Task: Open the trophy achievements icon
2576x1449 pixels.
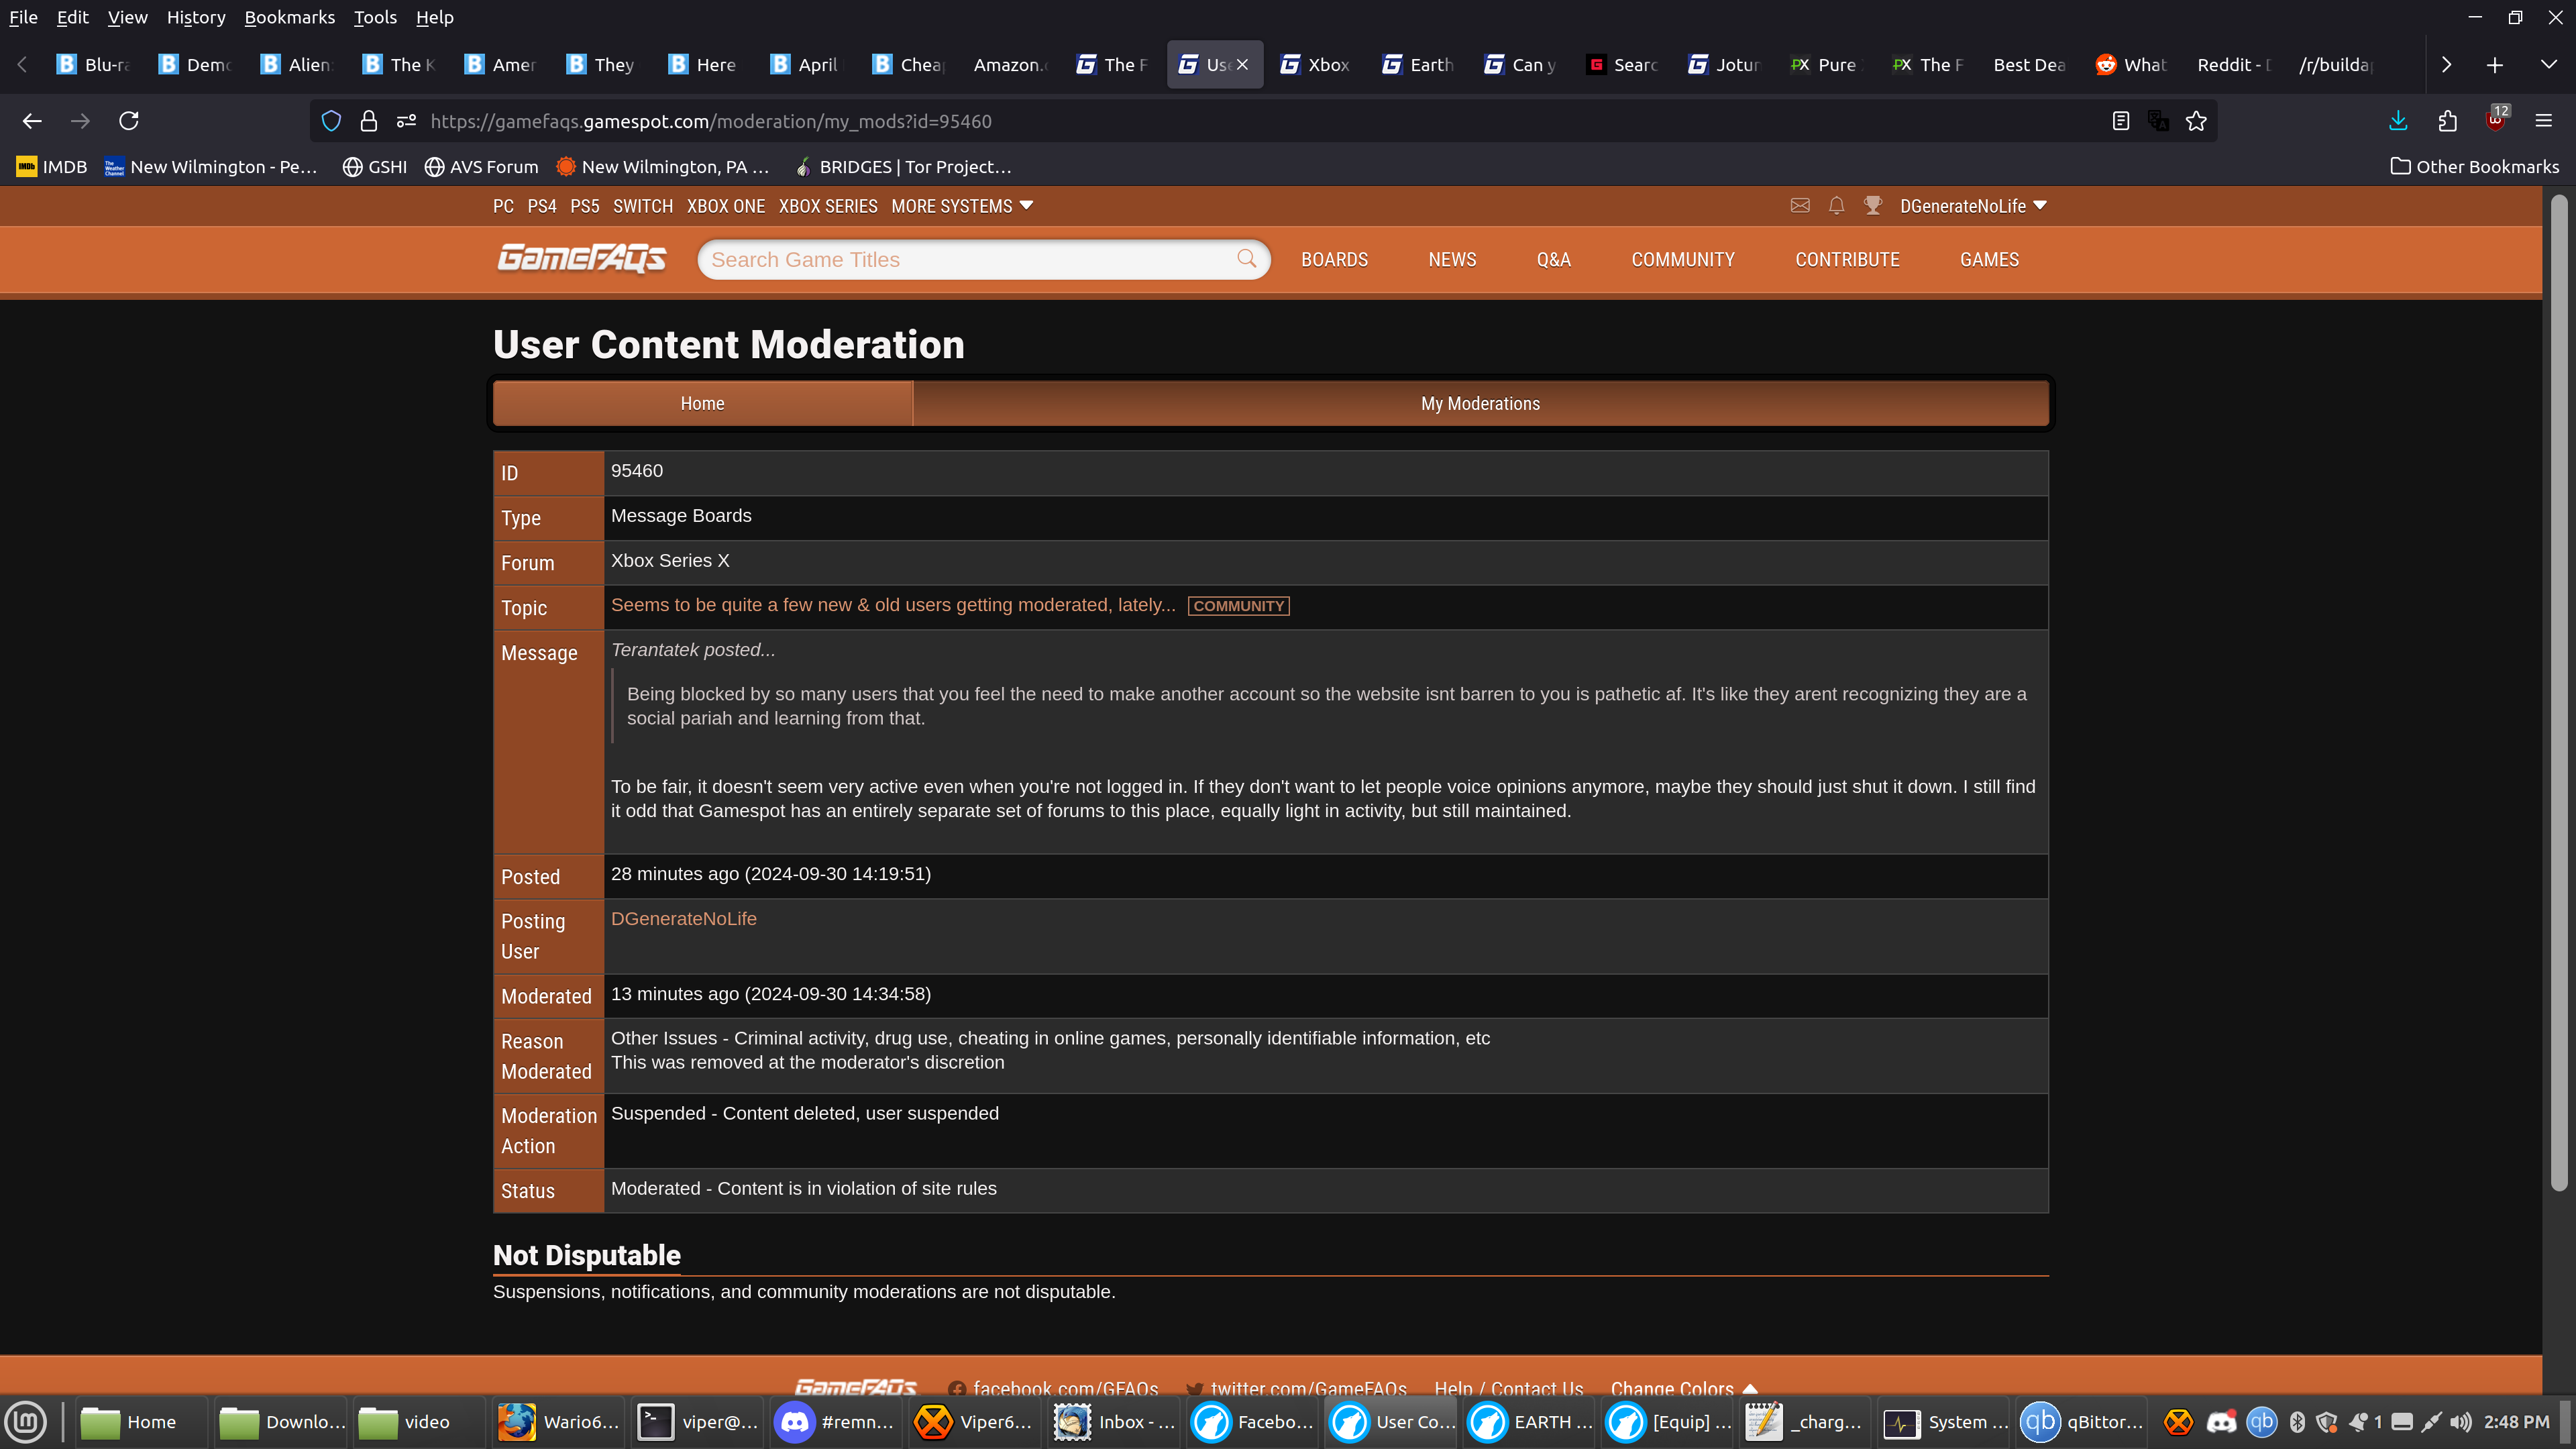Action: point(1873,205)
